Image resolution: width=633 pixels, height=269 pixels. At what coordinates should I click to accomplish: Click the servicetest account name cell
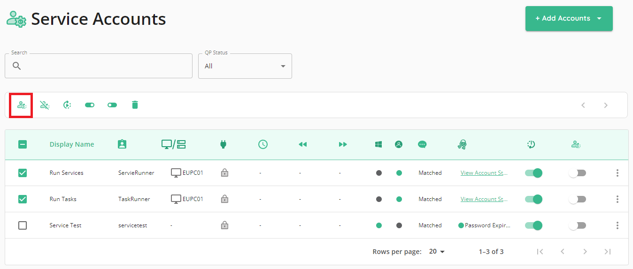(x=132, y=225)
